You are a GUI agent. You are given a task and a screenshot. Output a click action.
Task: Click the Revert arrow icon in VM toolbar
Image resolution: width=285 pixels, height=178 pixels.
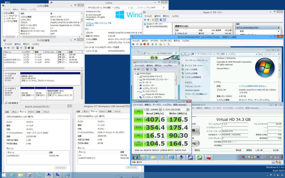[x=164, y=44]
